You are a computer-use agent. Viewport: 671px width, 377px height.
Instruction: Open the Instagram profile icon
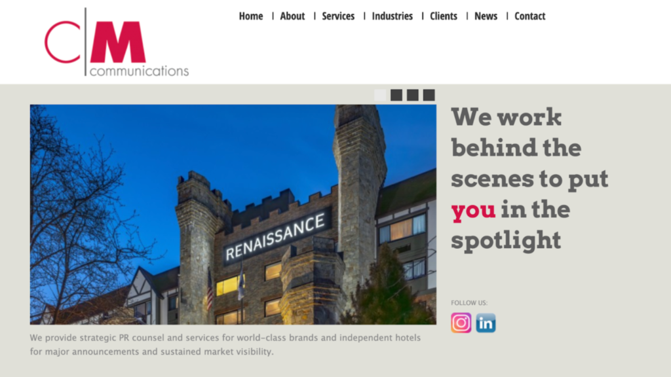[461, 323]
